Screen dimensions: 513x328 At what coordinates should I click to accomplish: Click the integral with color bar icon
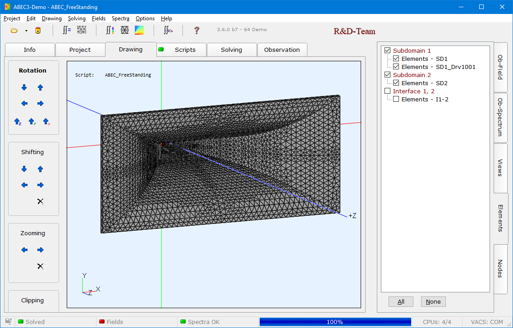(x=110, y=31)
